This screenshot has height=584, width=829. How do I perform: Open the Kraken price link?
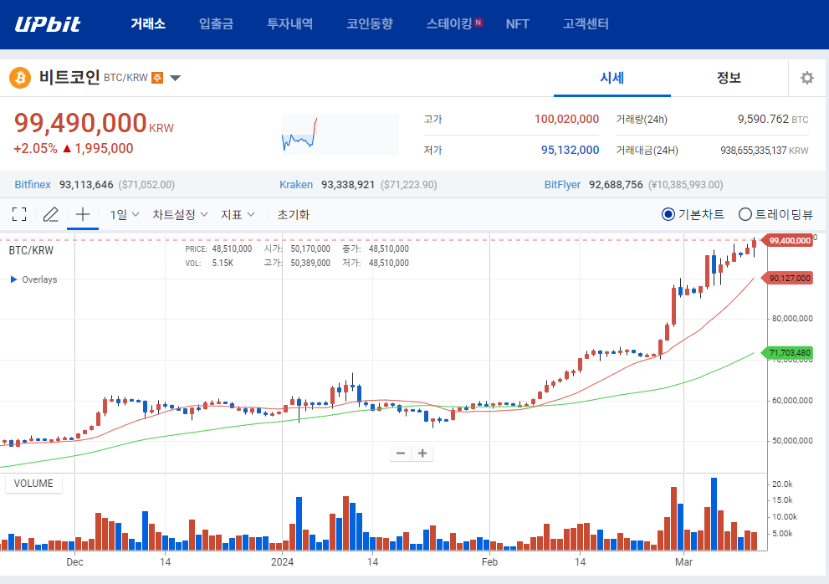(296, 184)
